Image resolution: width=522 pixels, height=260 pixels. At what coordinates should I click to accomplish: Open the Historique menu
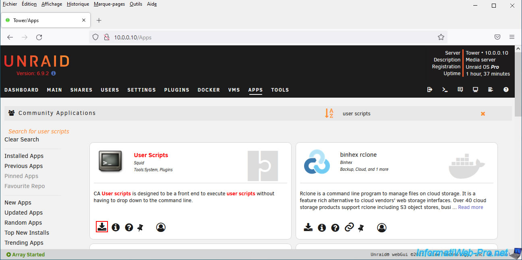coord(78,4)
